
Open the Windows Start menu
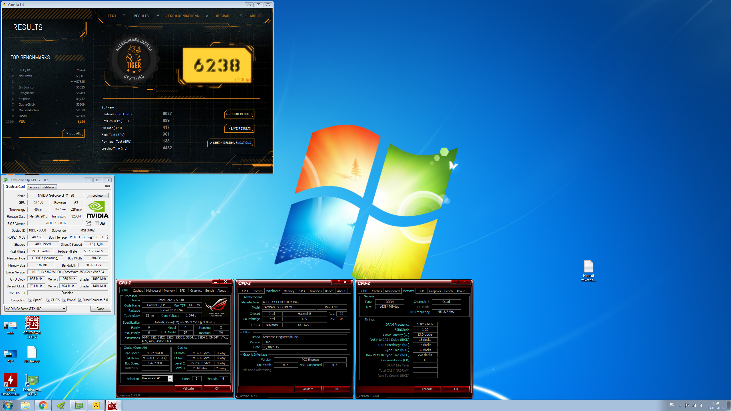coord(8,405)
